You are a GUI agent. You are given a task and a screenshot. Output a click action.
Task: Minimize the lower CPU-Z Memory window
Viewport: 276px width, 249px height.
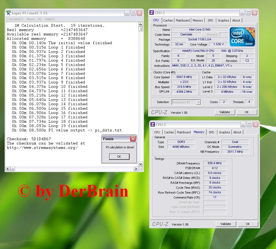(x=243, y=125)
